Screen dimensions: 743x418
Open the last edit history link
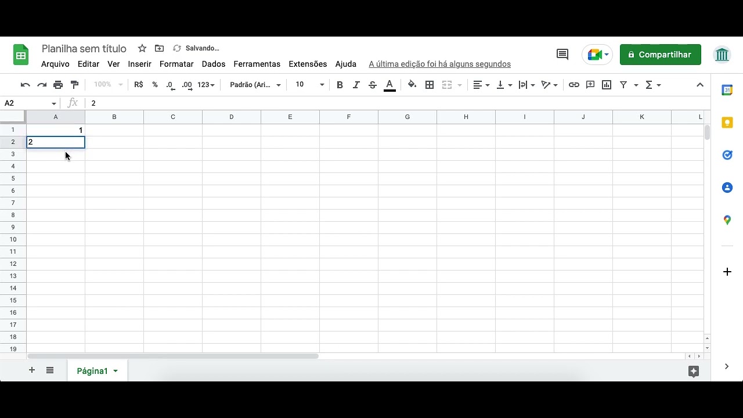tap(440, 64)
